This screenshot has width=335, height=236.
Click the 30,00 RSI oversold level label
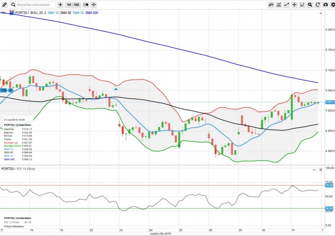pyautogui.click(x=329, y=208)
